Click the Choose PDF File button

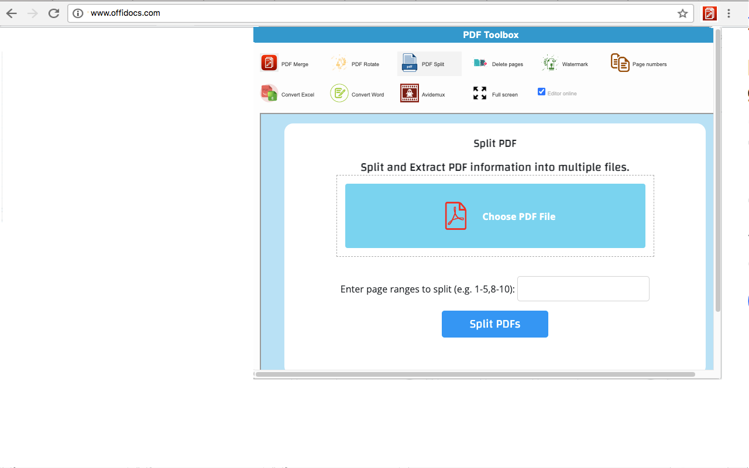pyautogui.click(x=495, y=216)
